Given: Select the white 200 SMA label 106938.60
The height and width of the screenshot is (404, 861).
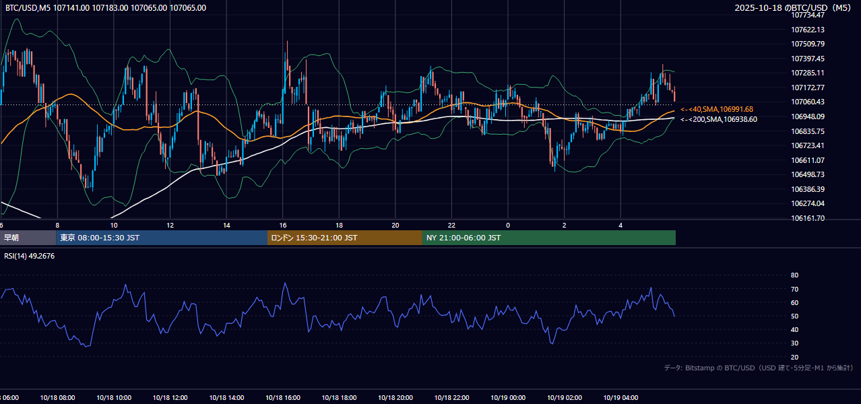Looking at the screenshot, I should 719,119.
